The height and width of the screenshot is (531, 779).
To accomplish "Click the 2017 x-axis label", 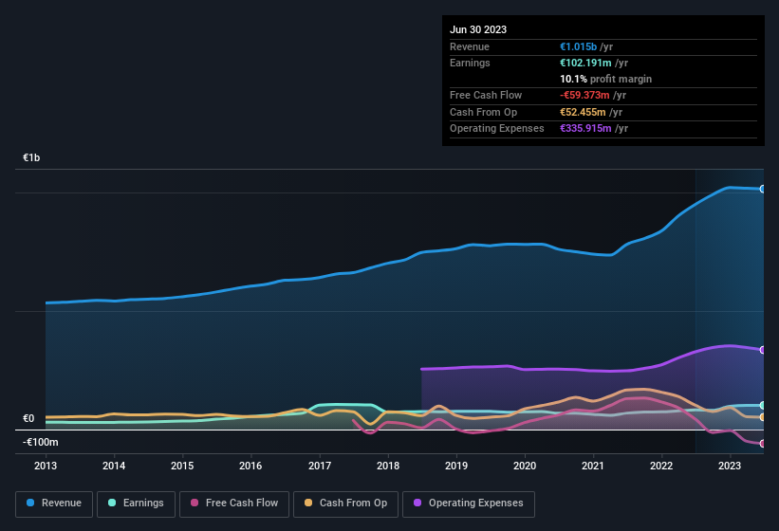I will tap(320, 466).
